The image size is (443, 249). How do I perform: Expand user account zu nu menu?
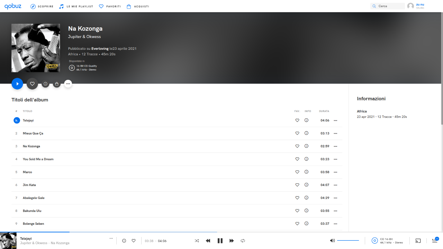point(416,6)
